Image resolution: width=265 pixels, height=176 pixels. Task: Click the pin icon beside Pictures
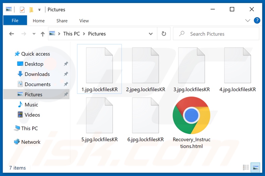point(66,94)
